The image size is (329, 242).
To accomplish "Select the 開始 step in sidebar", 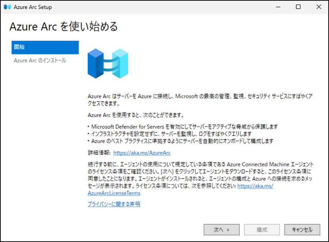I will pos(45,47).
